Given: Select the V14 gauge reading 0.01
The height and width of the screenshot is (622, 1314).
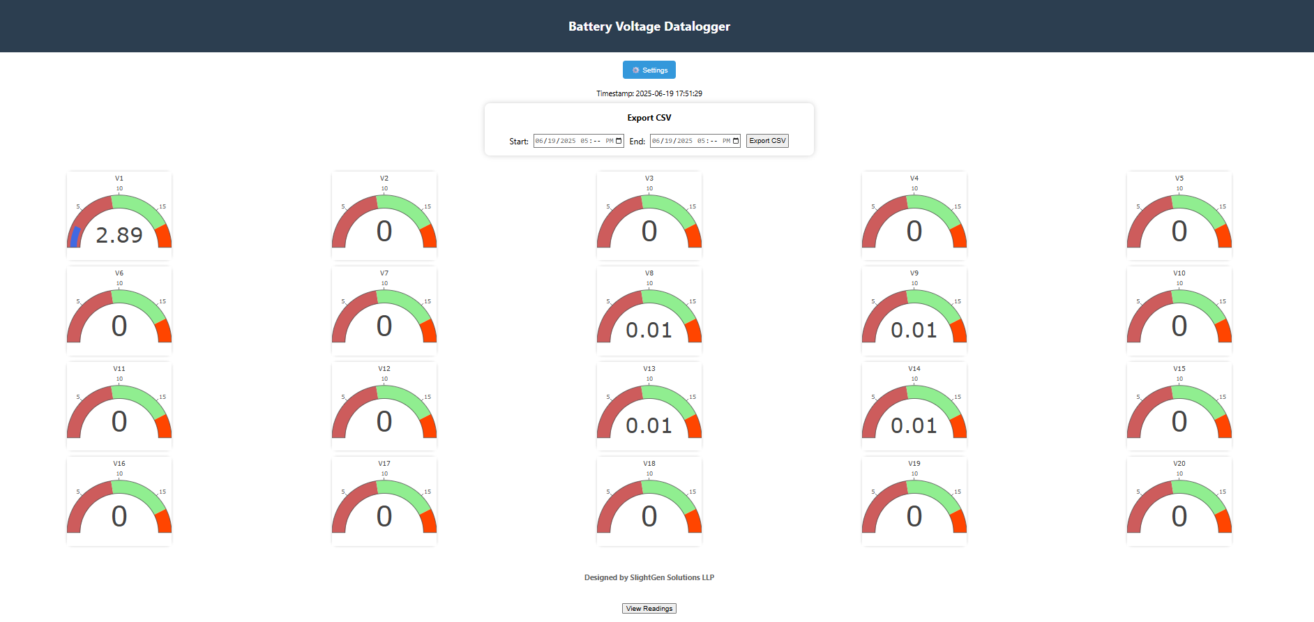Looking at the screenshot, I should coord(914,406).
